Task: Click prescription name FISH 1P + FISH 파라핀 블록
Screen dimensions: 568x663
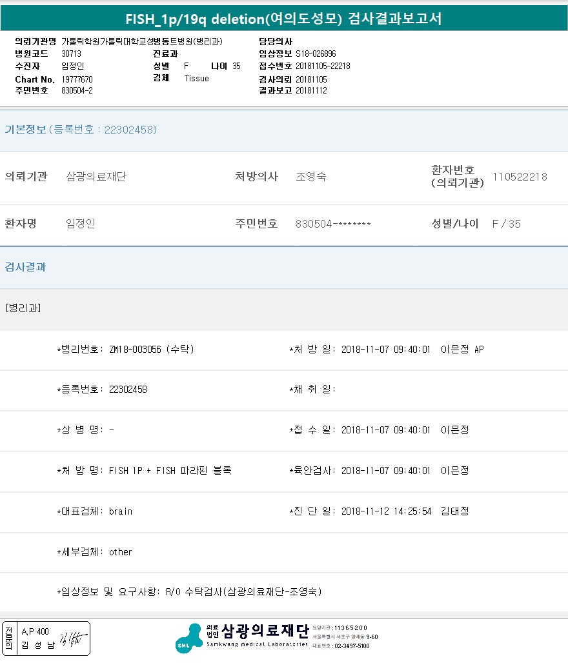Action: tap(170, 471)
